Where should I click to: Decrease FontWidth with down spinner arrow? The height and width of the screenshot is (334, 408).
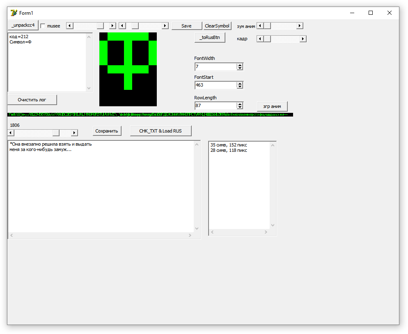point(240,69)
